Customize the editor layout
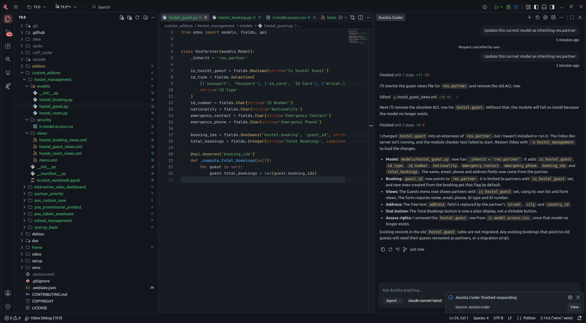This screenshot has width=586, height=323. click(x=528, y=7)
